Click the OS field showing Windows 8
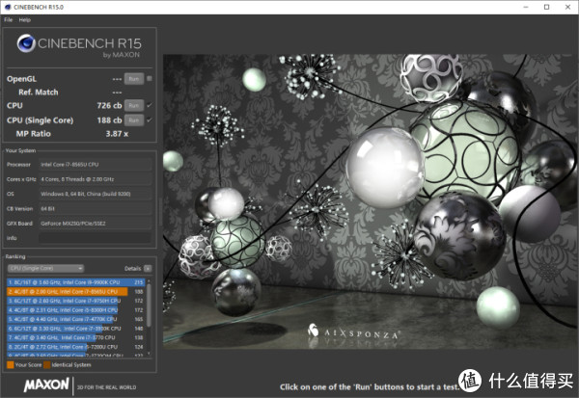The image size is (579, 398). pyautogui.click(x=96, y=194)
